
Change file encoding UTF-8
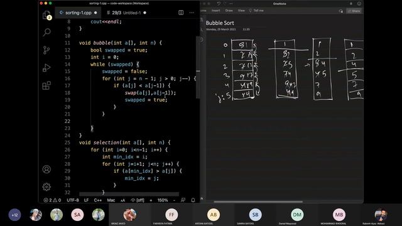tap(73, 200)
